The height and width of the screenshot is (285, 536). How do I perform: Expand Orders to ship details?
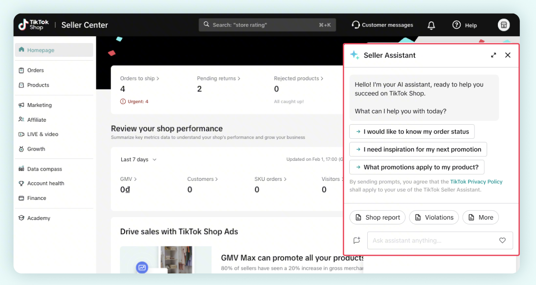point(139,78)
